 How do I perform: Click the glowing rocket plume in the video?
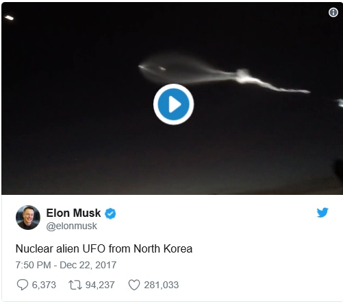[x=224, y=74]
